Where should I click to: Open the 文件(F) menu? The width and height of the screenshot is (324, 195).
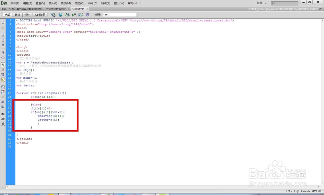click(x=15, y=3)
